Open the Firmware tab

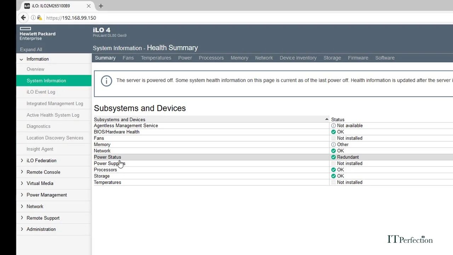coord(358,58)
